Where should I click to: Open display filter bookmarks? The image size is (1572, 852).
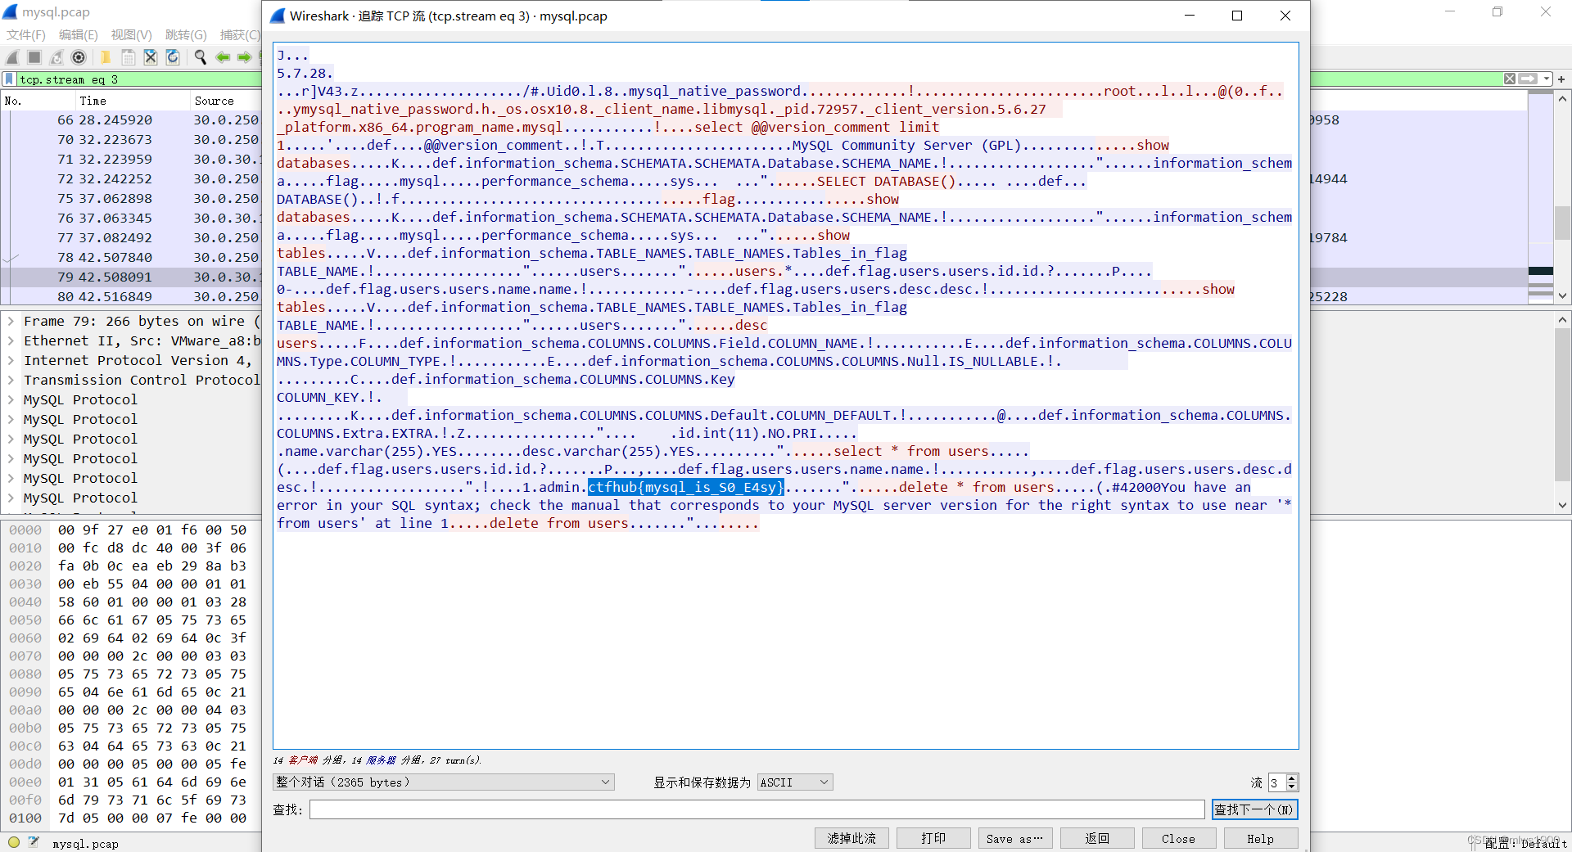[x=9, y=79]
